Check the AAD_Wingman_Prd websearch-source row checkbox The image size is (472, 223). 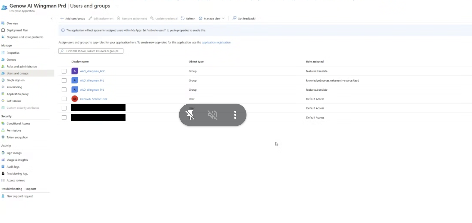coord(64,80)
